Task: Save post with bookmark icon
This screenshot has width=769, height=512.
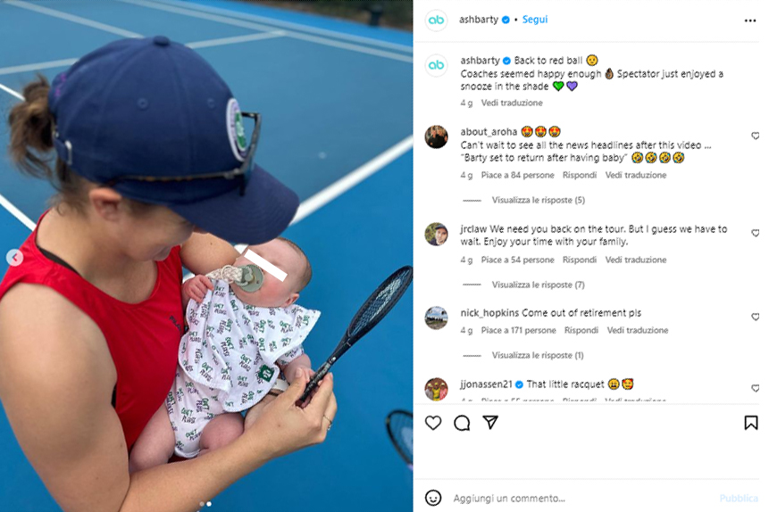Action: tap(750, 422)
